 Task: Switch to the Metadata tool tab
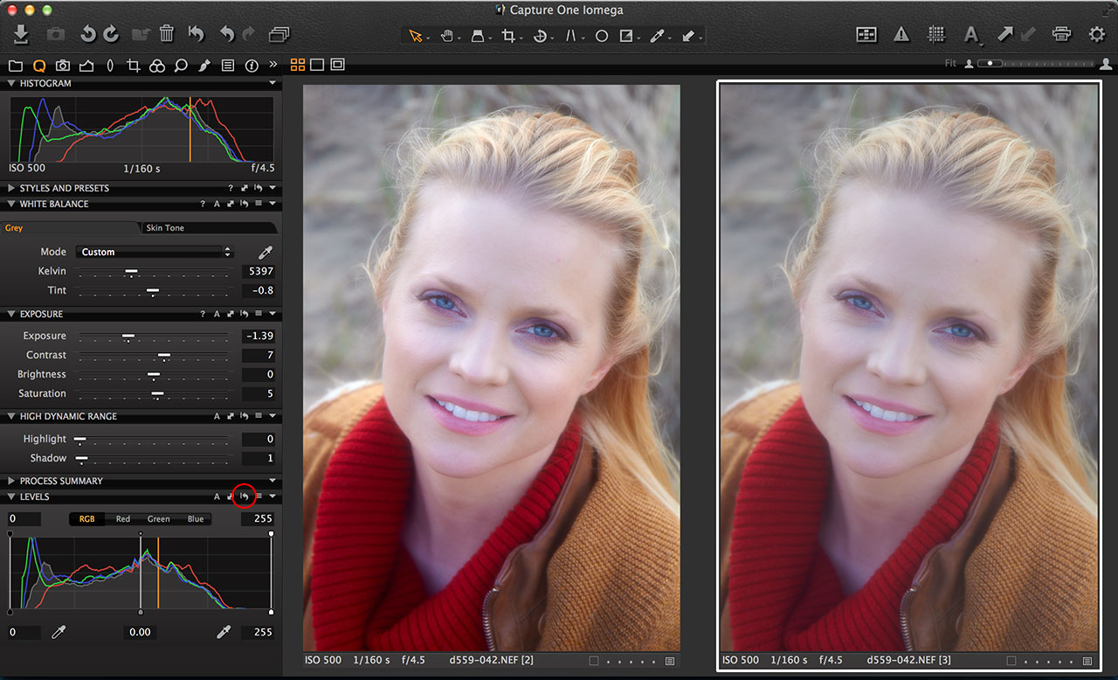pyautogui.click(x=228, y=65)
